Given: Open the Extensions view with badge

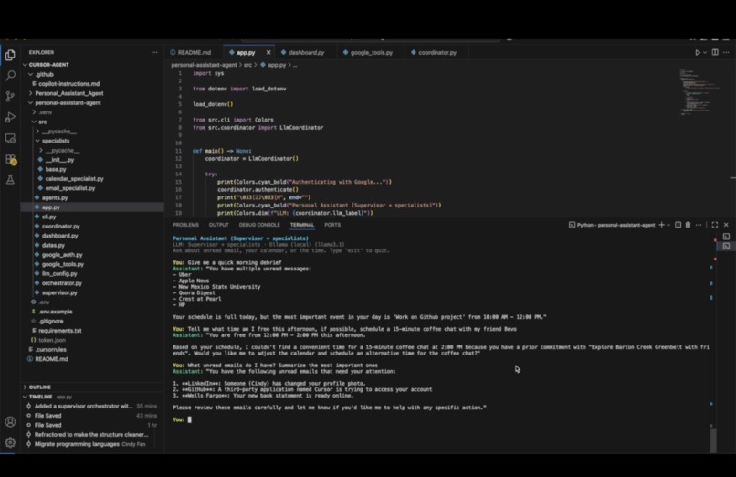Looking at the screenshot, I should coord(10,160).
